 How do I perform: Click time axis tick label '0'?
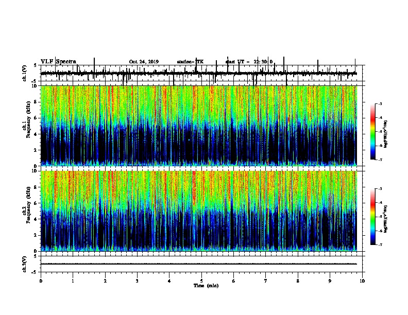[x=41, y=281]
